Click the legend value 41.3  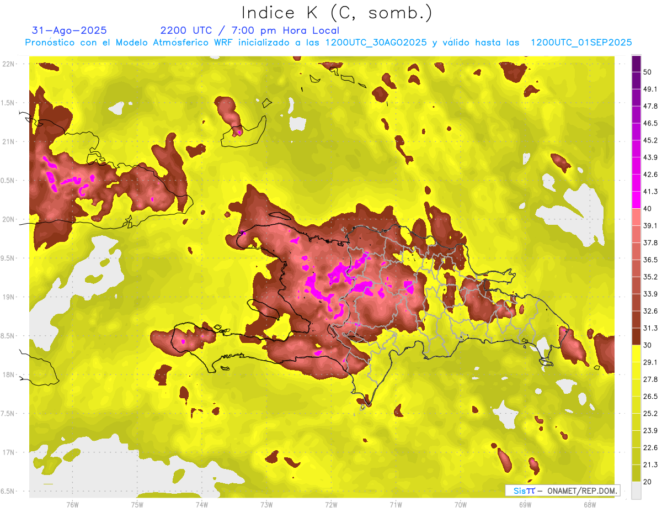(650, 192)
